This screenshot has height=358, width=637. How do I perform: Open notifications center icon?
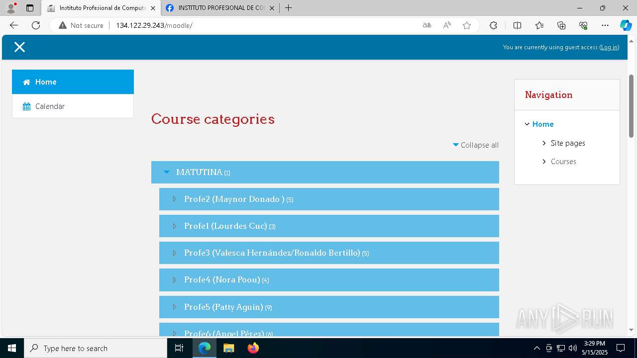click(x=621, y=348)
